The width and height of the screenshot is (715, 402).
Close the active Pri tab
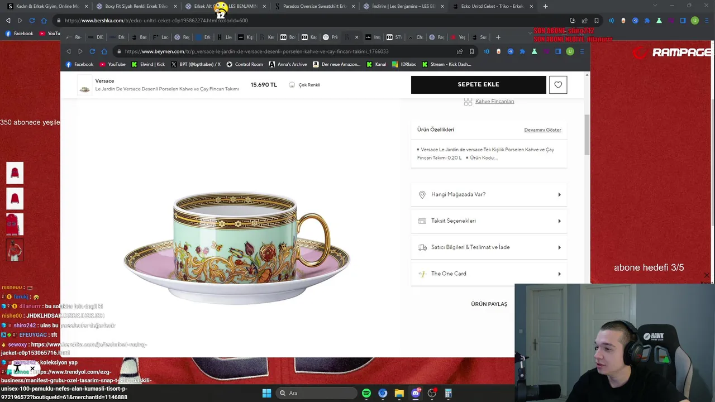[x=356, y=37]
